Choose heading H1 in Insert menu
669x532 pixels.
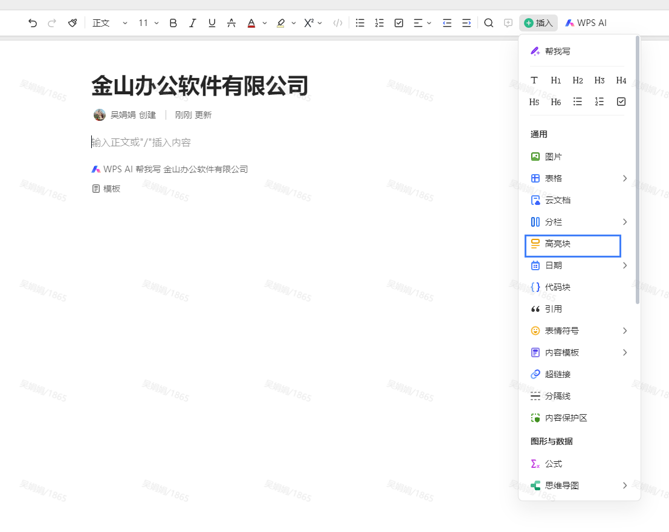click(556, 80)
